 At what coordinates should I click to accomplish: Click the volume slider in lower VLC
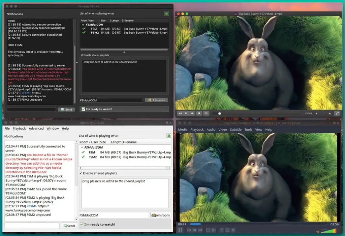pos(328,231)
